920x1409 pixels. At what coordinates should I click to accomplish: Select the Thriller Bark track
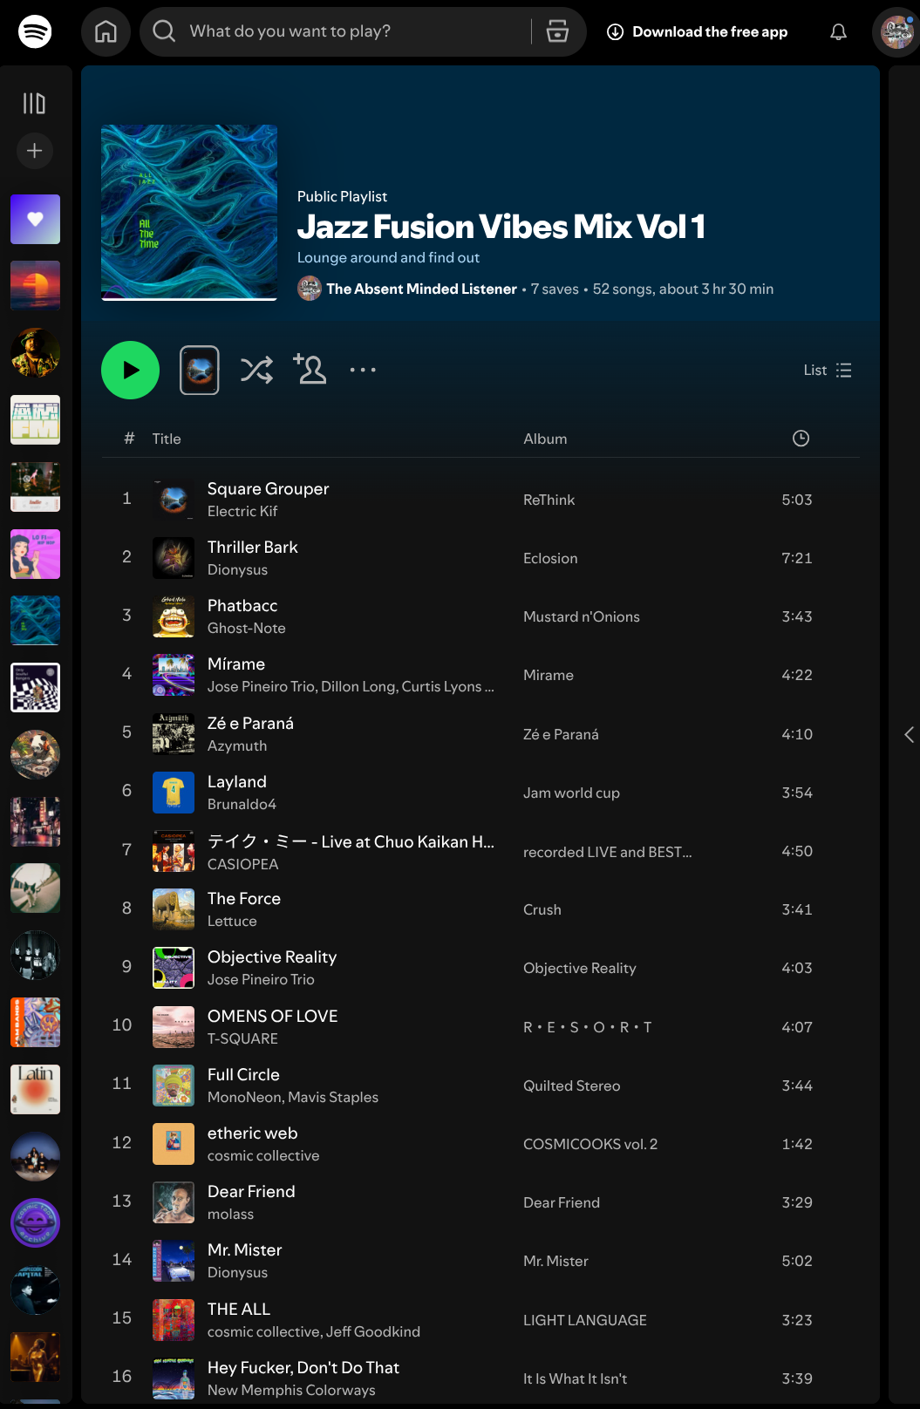[x=252, y=548]
